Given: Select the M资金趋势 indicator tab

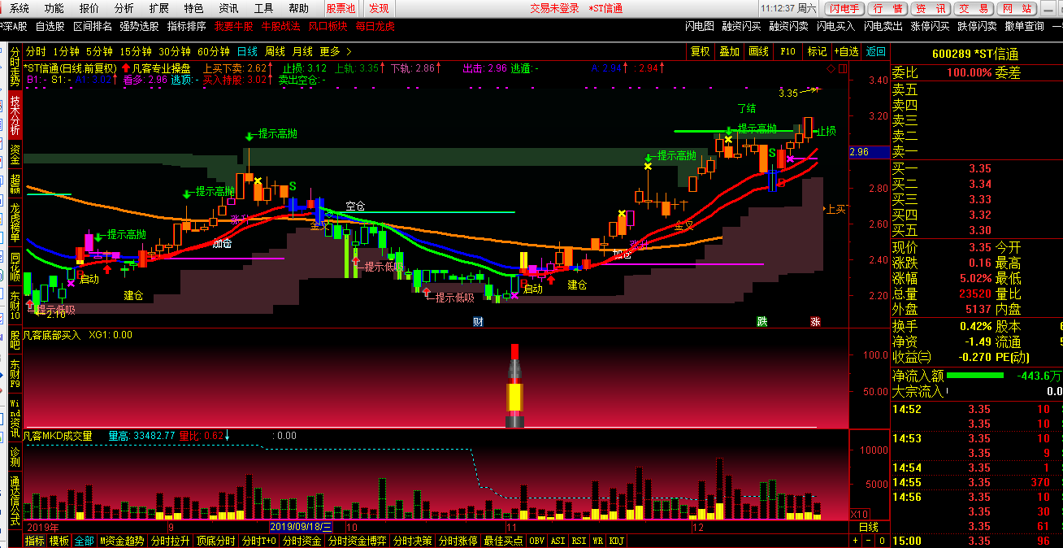Looking at the screenshot, I should pos(122,541).
